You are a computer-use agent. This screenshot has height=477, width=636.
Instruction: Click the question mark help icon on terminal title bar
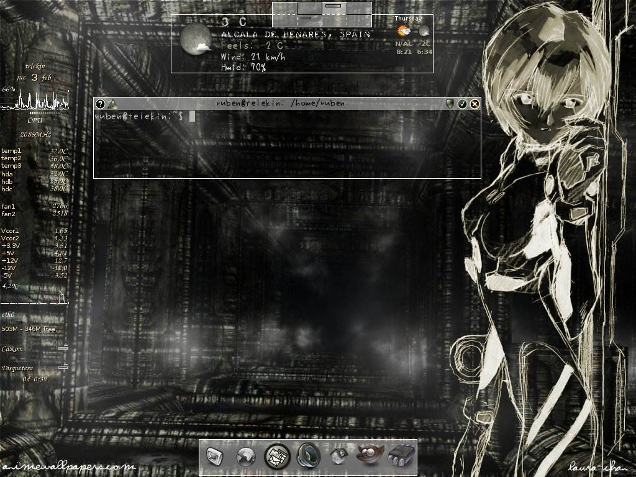[x=100, y=104]
